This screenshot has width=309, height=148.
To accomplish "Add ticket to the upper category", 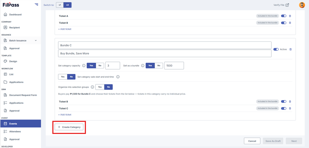I will pyautogui.click(x=65, y=29).
